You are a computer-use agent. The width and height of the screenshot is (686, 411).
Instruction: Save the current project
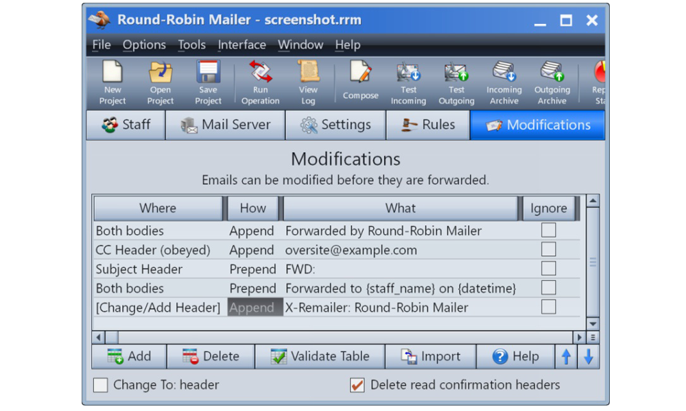point(207,82)
